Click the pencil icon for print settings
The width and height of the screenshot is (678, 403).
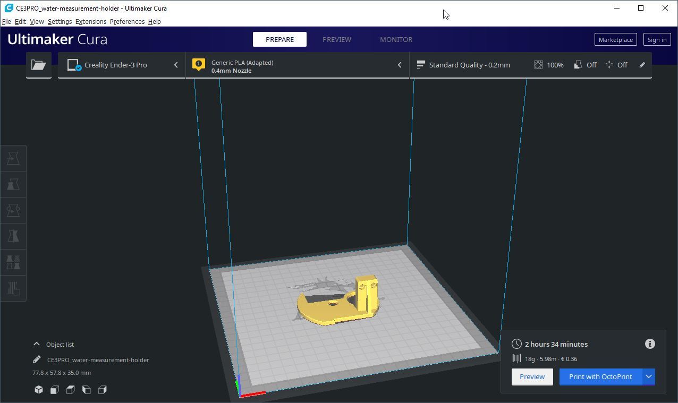[642, 65]
